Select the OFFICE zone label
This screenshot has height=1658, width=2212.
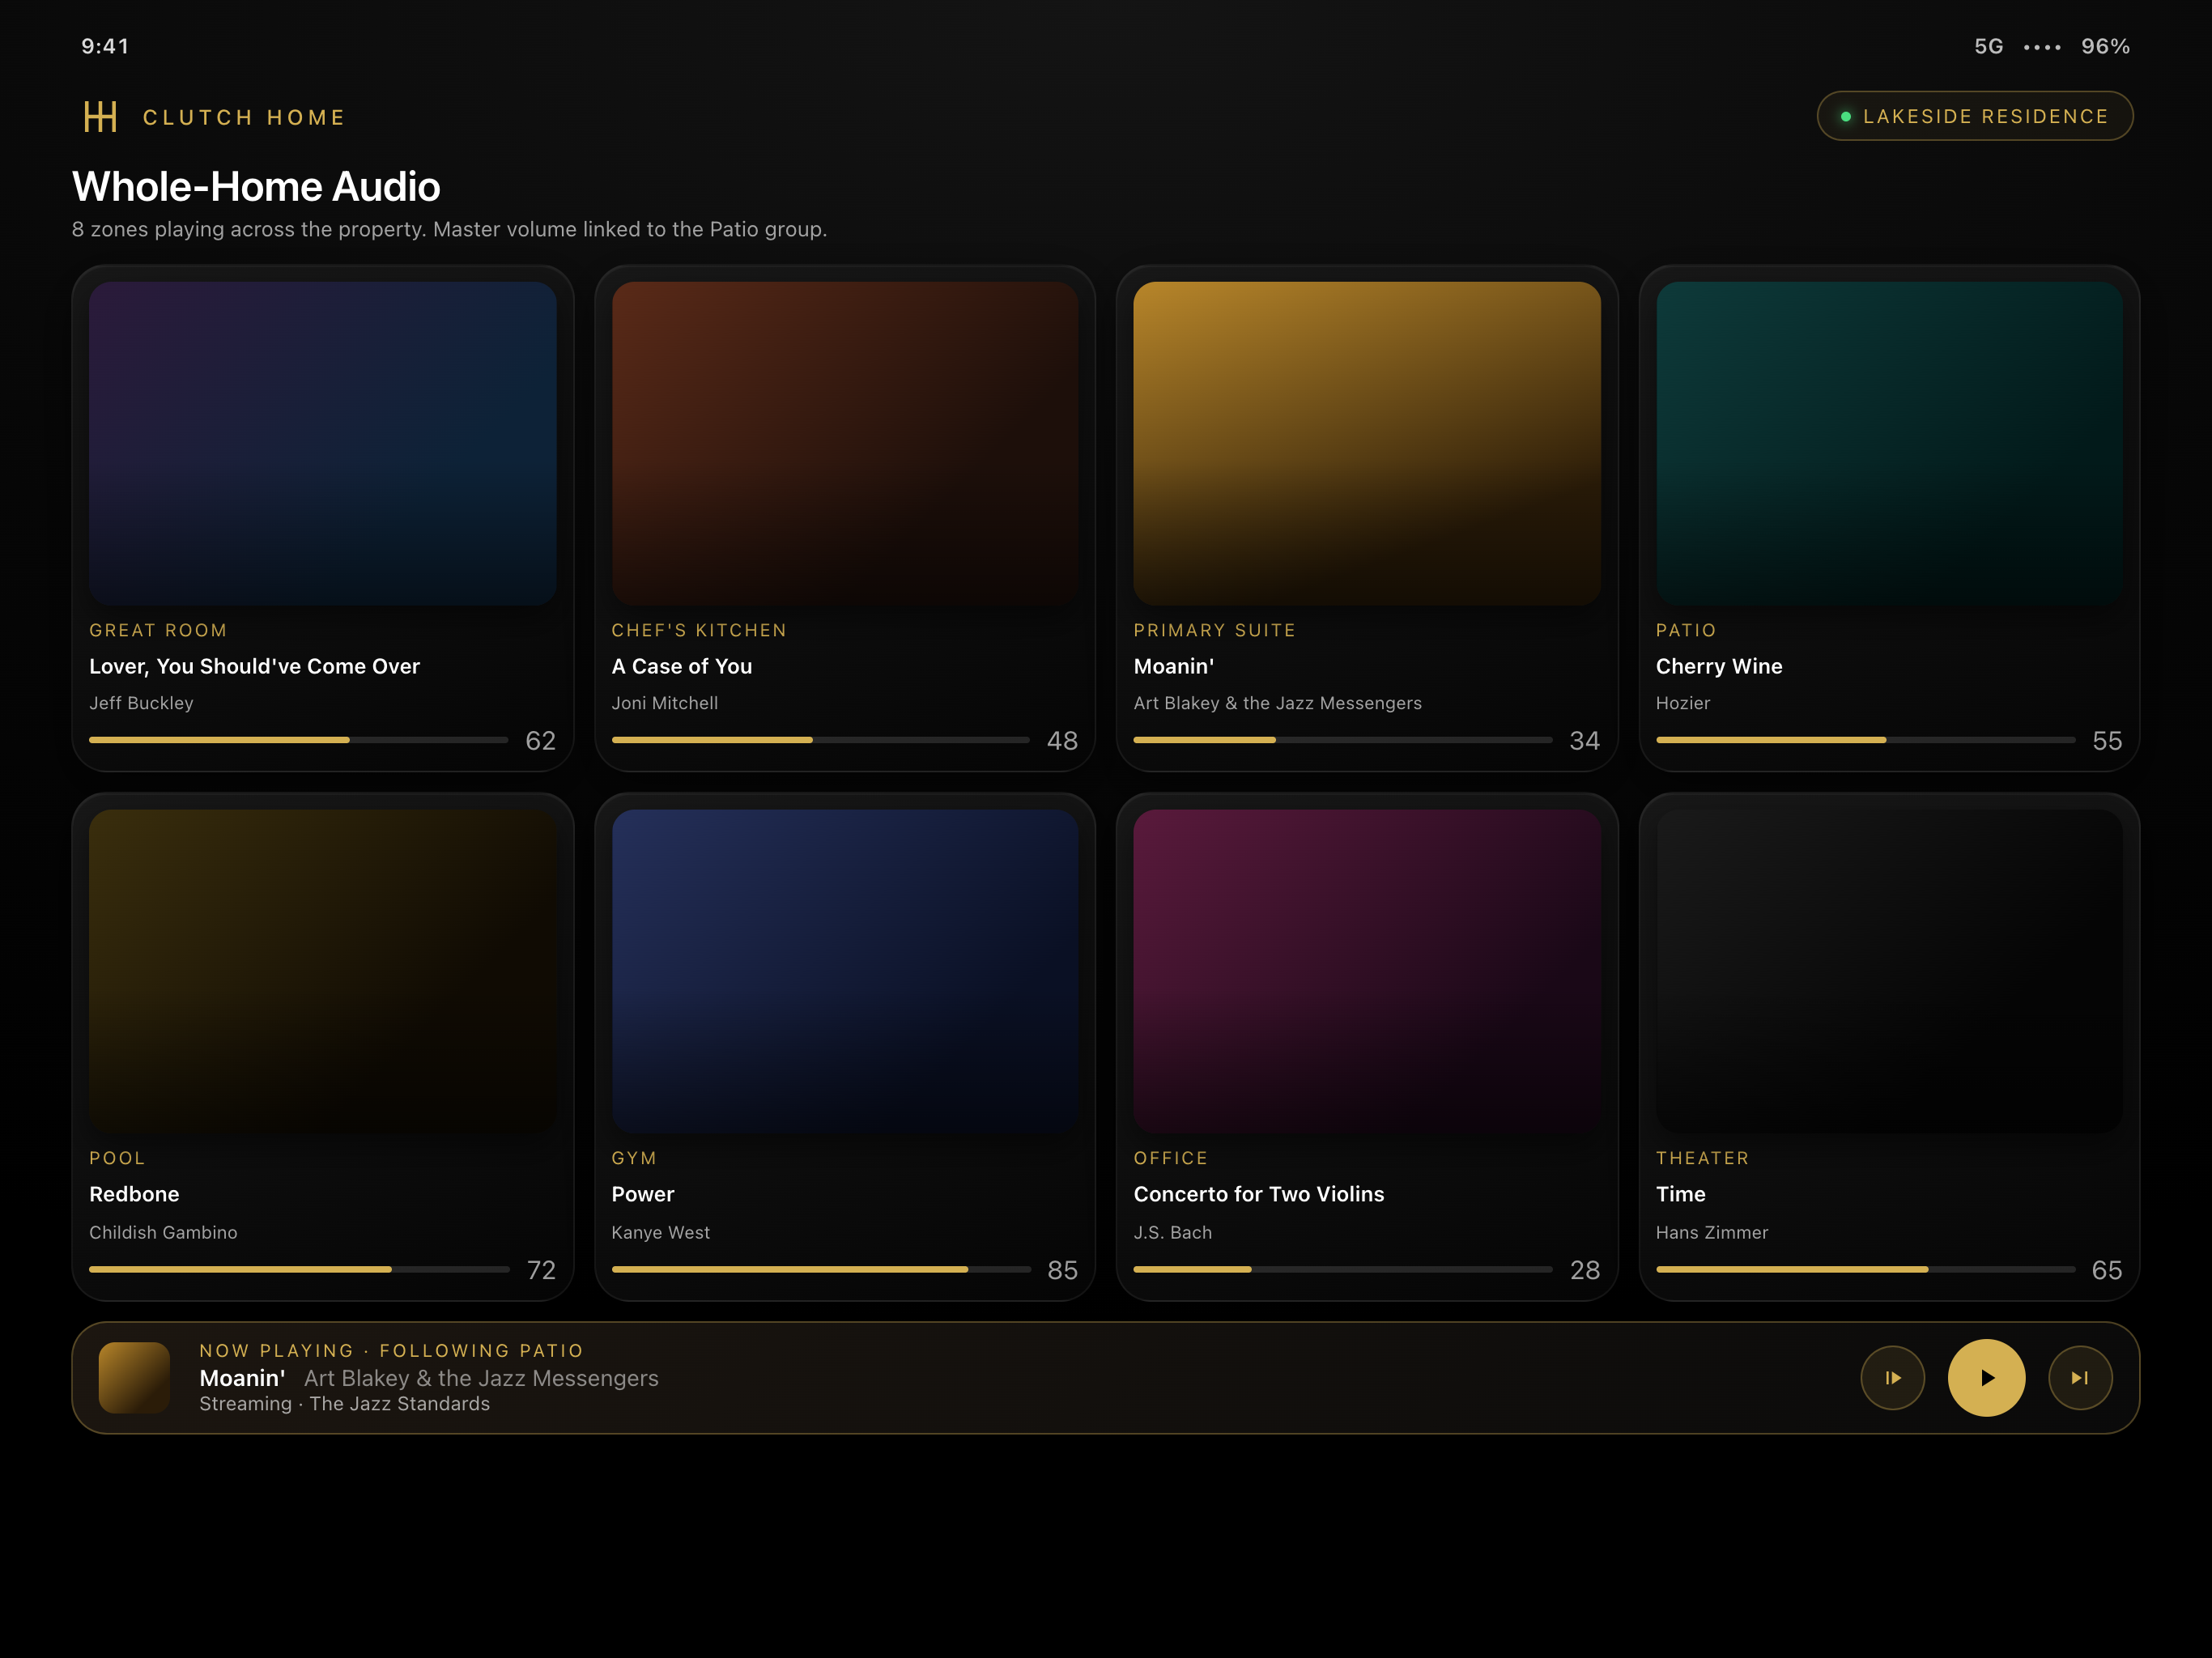tap(1171, 1158)
